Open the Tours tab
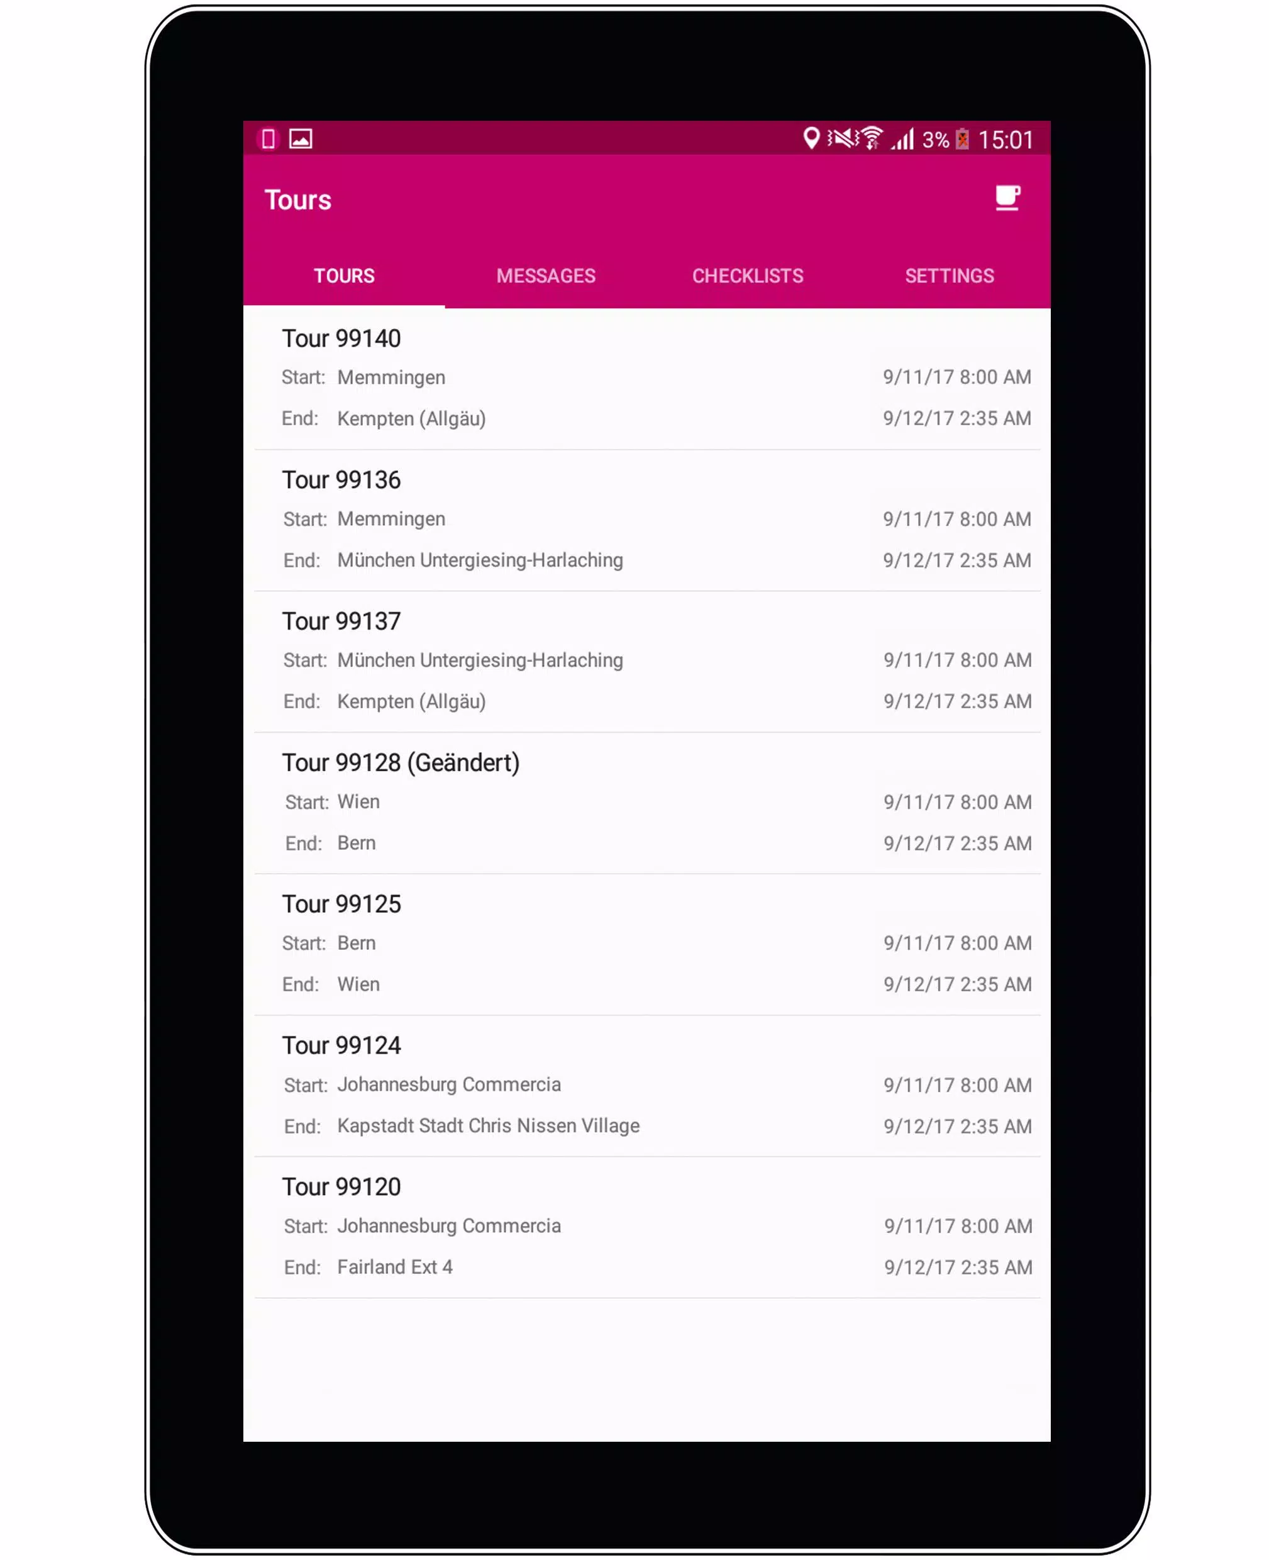The height and width of the screenshot is (1560, 1269). coord(345,276)
